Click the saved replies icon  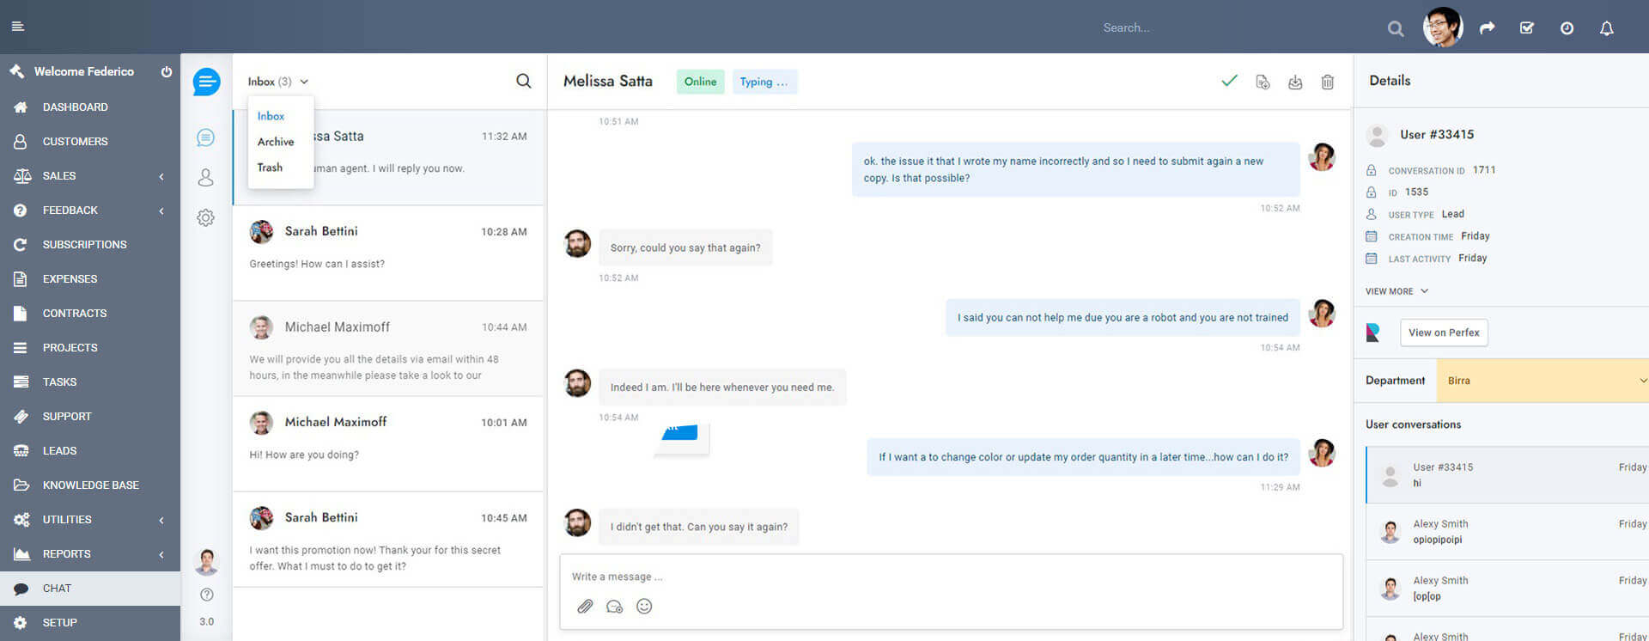(x=614, y=607)
